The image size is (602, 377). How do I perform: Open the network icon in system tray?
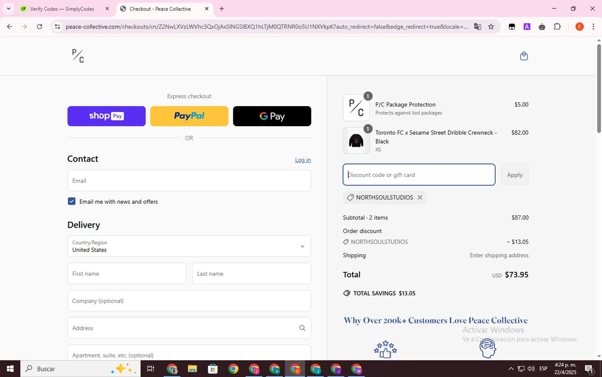[x=521, y=369]
